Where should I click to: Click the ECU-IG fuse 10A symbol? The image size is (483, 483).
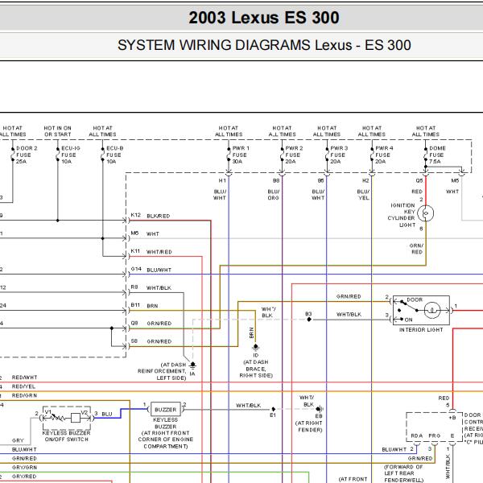click(x=58, y=155)
